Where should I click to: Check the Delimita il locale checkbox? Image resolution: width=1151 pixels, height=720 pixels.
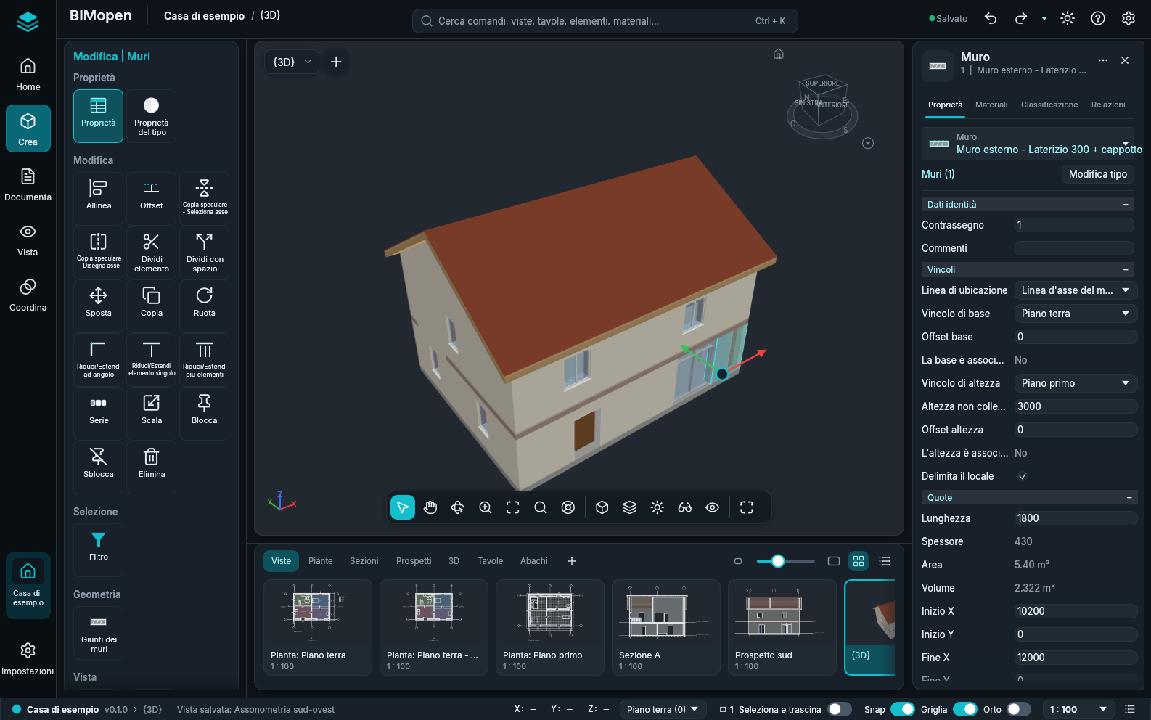[1023, 476]
